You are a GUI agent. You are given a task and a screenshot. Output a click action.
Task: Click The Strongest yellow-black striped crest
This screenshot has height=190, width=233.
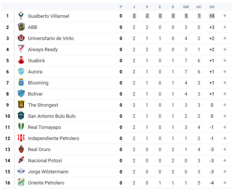(21, 104)
